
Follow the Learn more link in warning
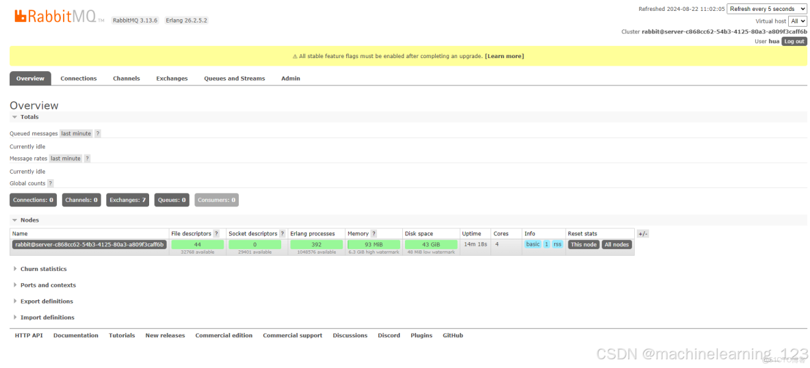pyautogui.click(x=504, y=56)
